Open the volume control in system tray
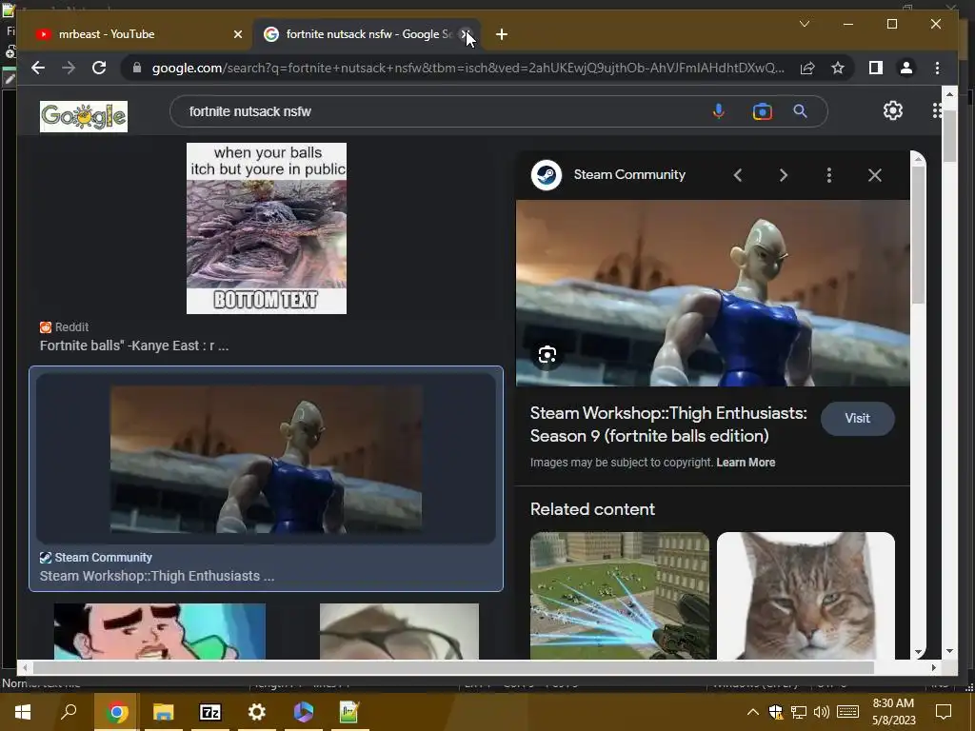This screenshot has height=731, width=975. 822,712
